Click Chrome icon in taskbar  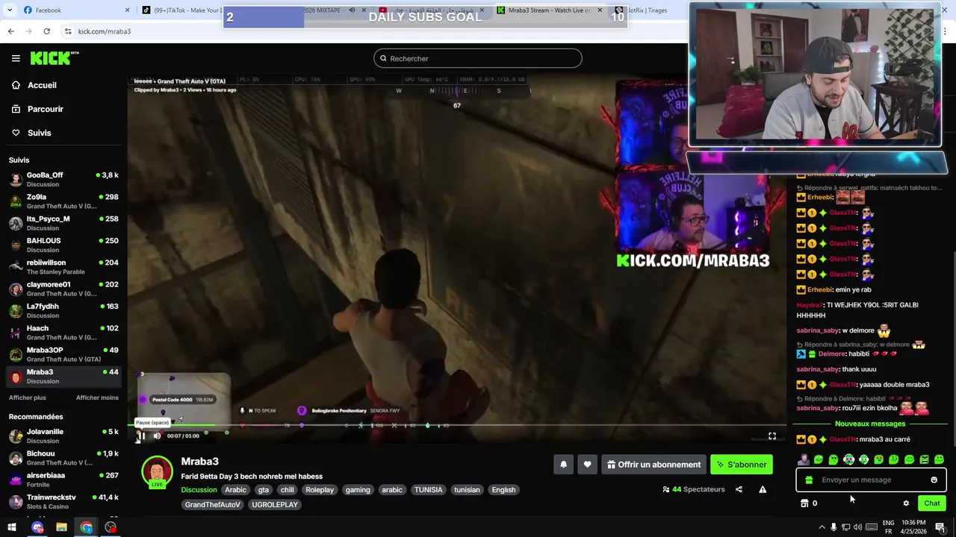tap(87, 527)
